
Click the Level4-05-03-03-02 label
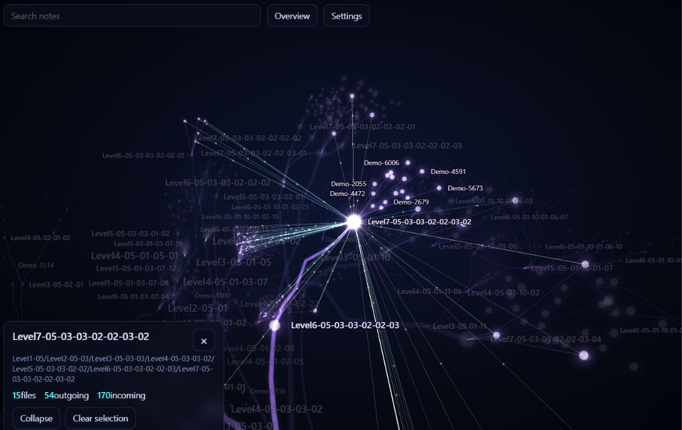tap(276, 409)
